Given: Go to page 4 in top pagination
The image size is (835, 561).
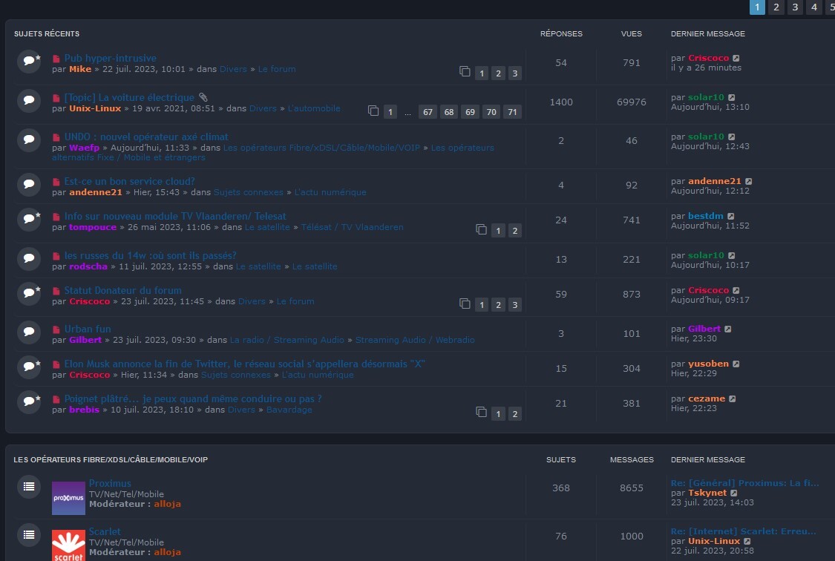Looking at the screenshot, I should point(813,7).
